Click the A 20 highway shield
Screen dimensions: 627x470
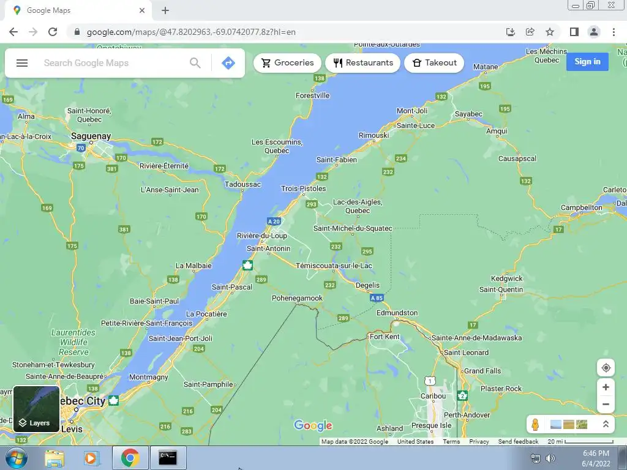coord(274,222)
